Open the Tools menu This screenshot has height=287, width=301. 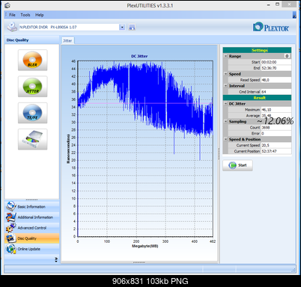[25, 15]
